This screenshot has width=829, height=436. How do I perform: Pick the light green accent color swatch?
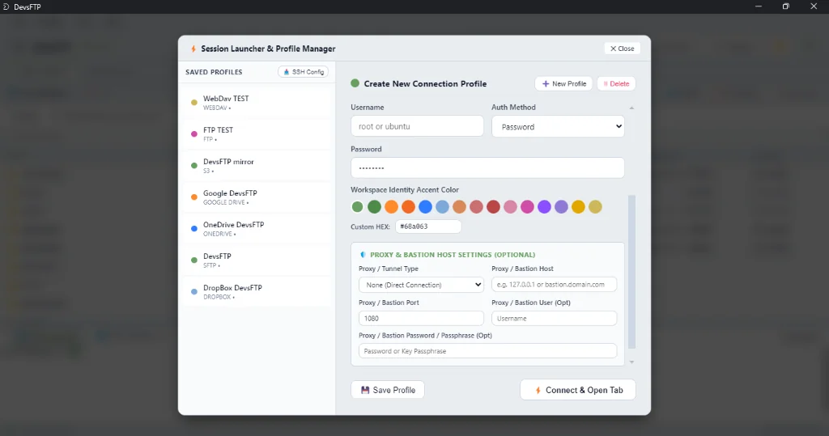pos(357,206)
